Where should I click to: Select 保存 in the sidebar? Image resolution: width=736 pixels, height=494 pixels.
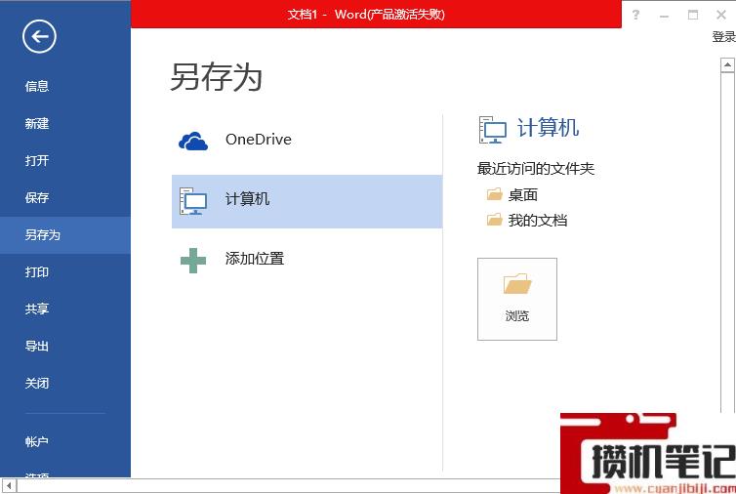[65, 197]
